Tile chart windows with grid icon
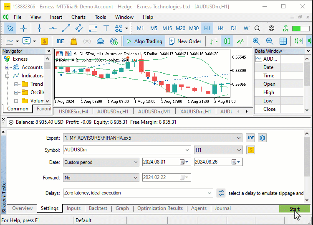The image size is (313, 225). pyautogui.click(x=283, y=41)
